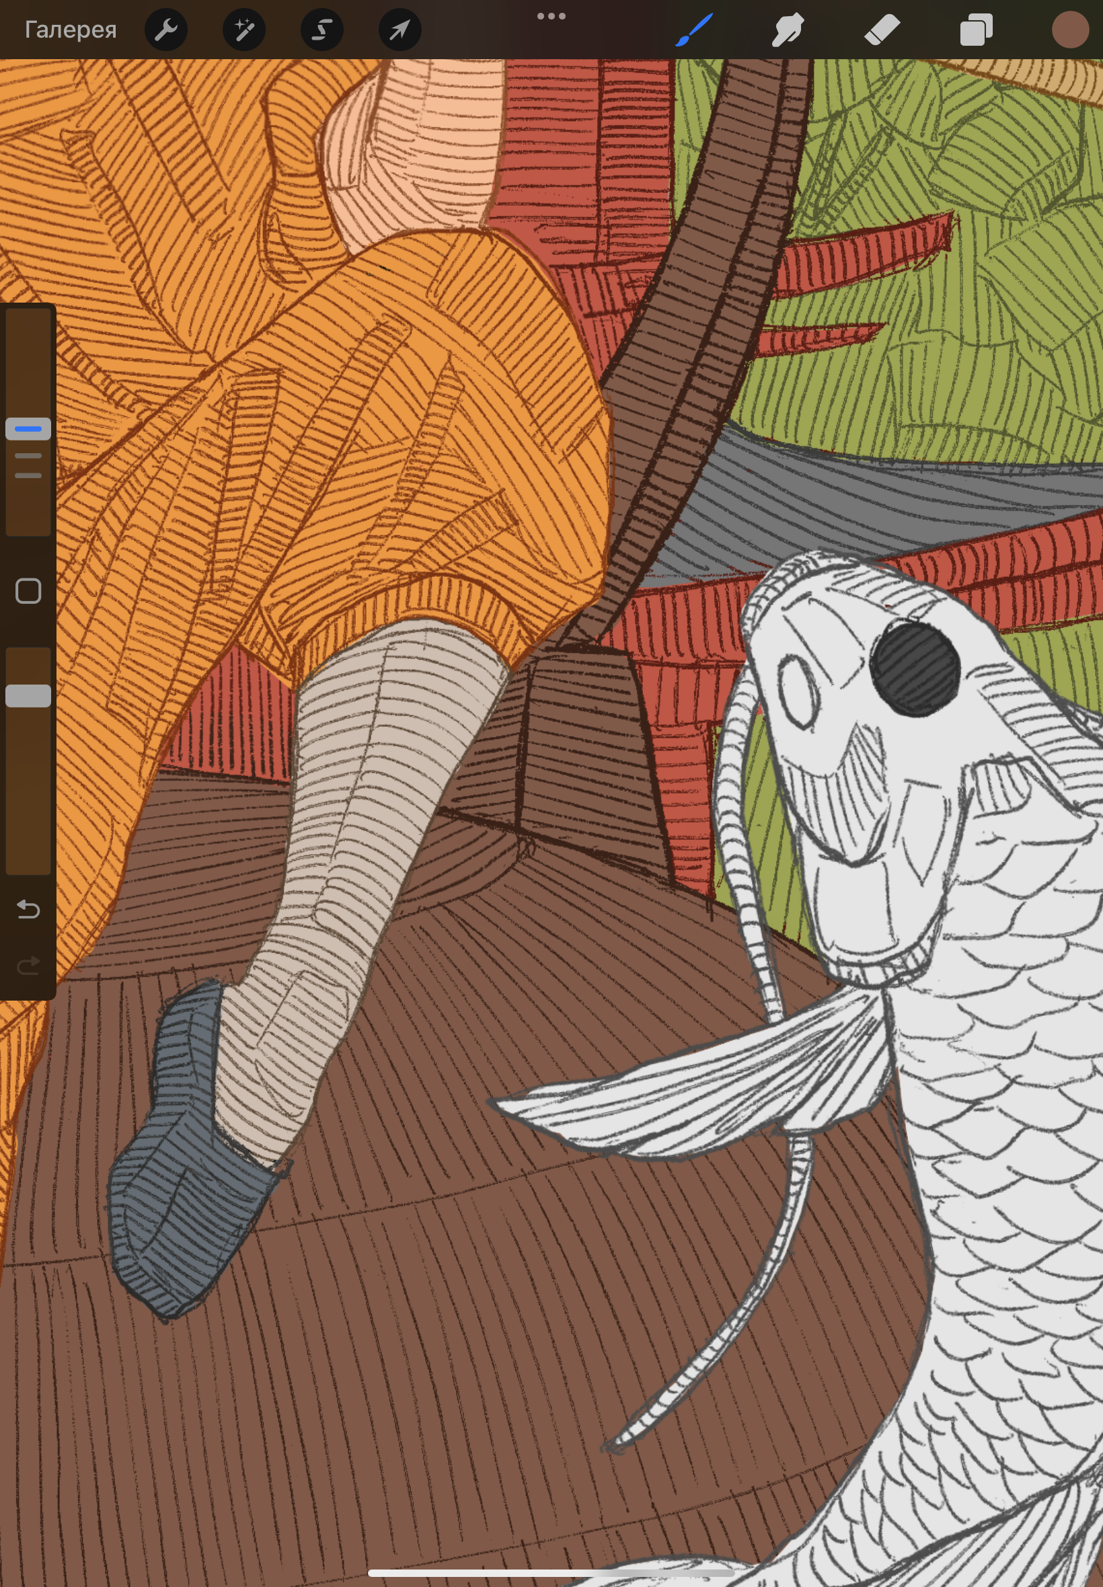
Task: Return to Галерея
Action: click(x=71, y=30)
